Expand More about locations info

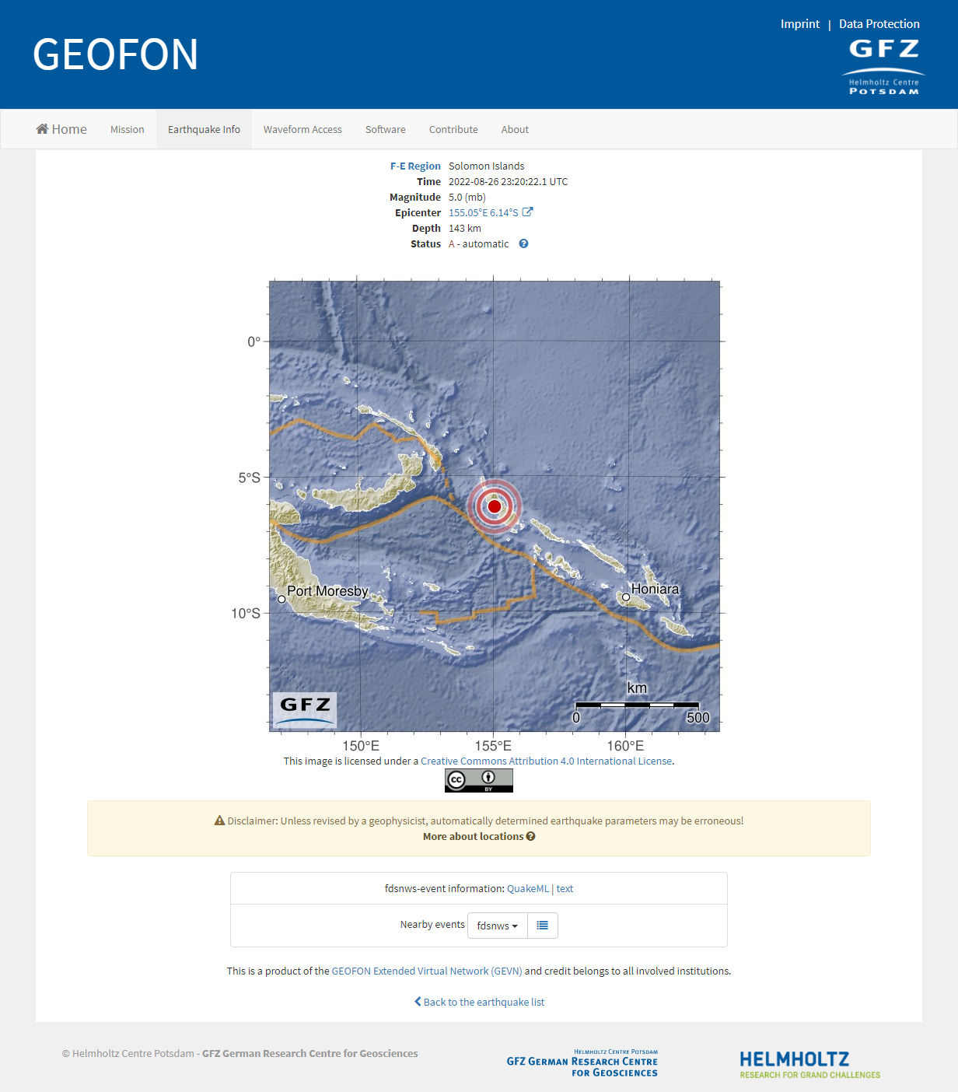(478, 836)
